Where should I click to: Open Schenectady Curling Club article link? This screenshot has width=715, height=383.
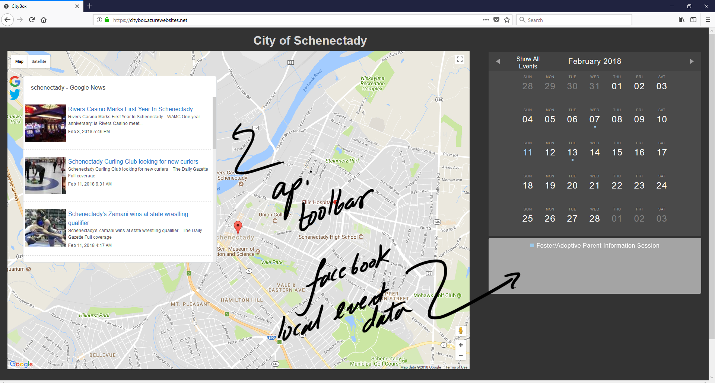point(133,161)
